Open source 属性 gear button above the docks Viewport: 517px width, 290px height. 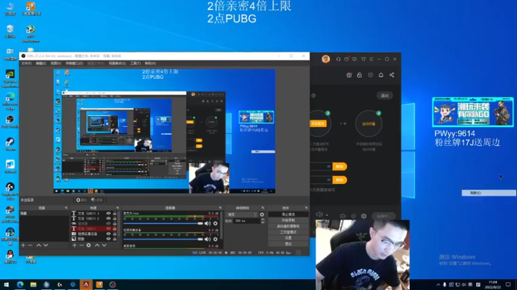coord(81,200)
